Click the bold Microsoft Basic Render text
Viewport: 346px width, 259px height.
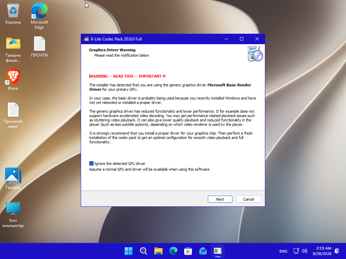tap(229, 85)
